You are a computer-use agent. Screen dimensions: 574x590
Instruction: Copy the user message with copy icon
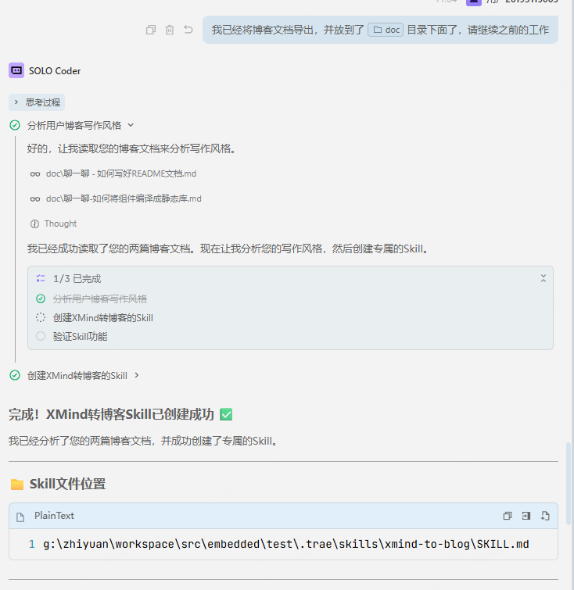point(151,30)
